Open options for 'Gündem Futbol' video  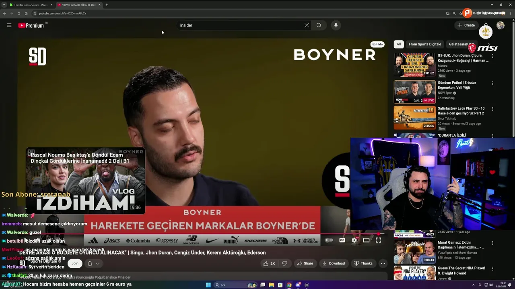tap(492, 83)
